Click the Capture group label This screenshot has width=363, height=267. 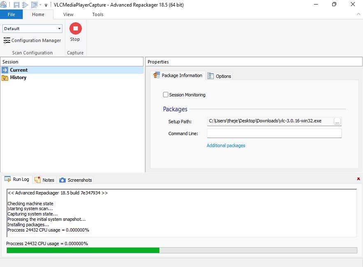75,53
